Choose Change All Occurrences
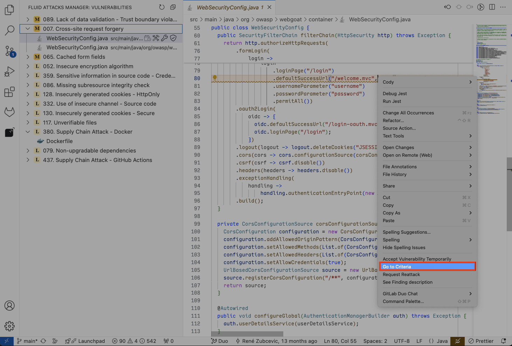The width and height of the screenshot is (512, 346). coord(427,113)
